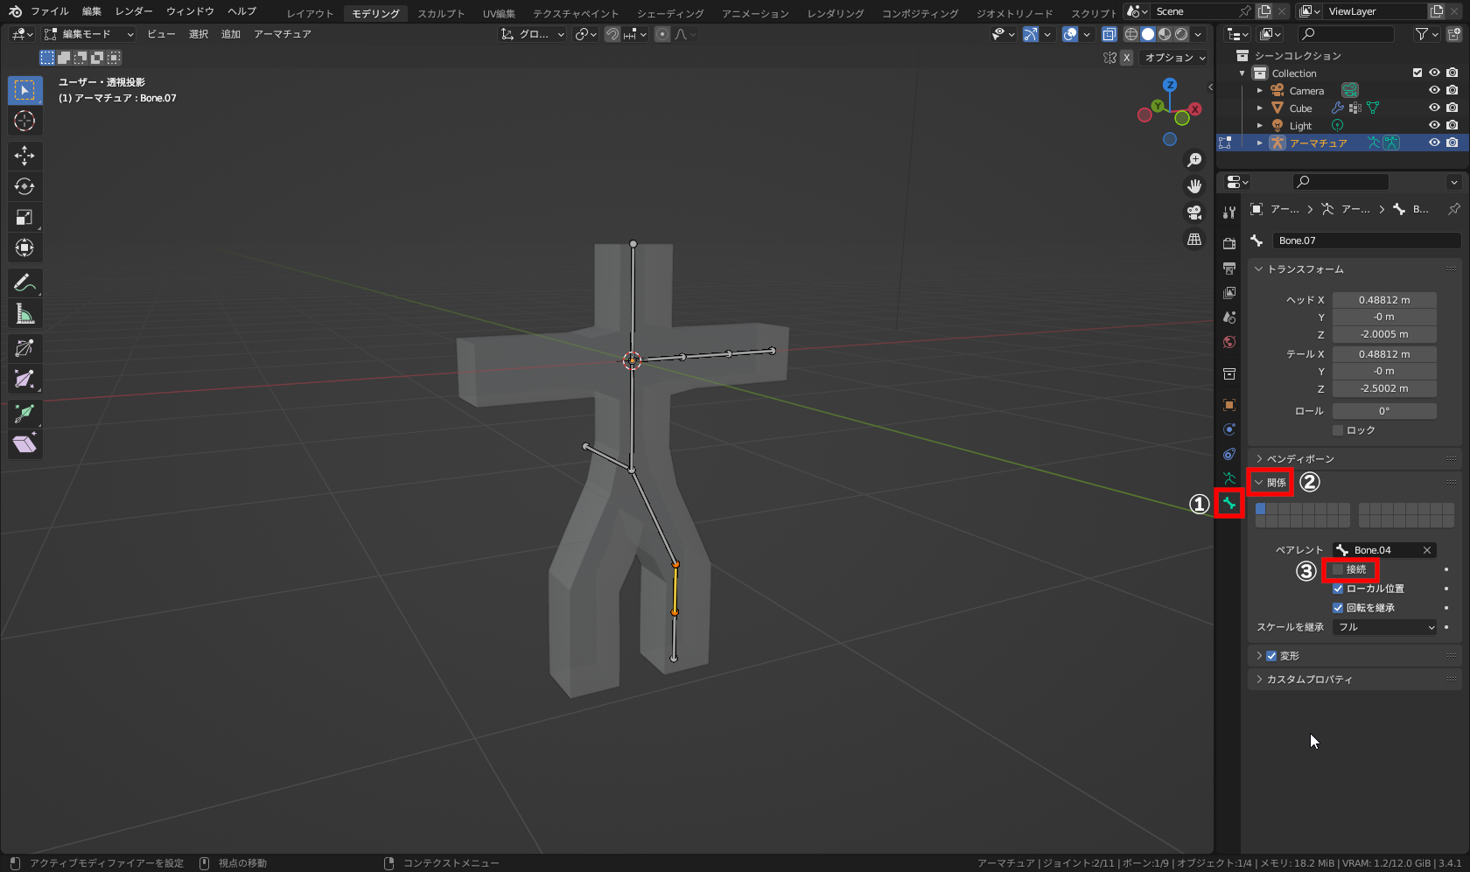
Task: Choose the Move tool
Action: pos(24,156)
